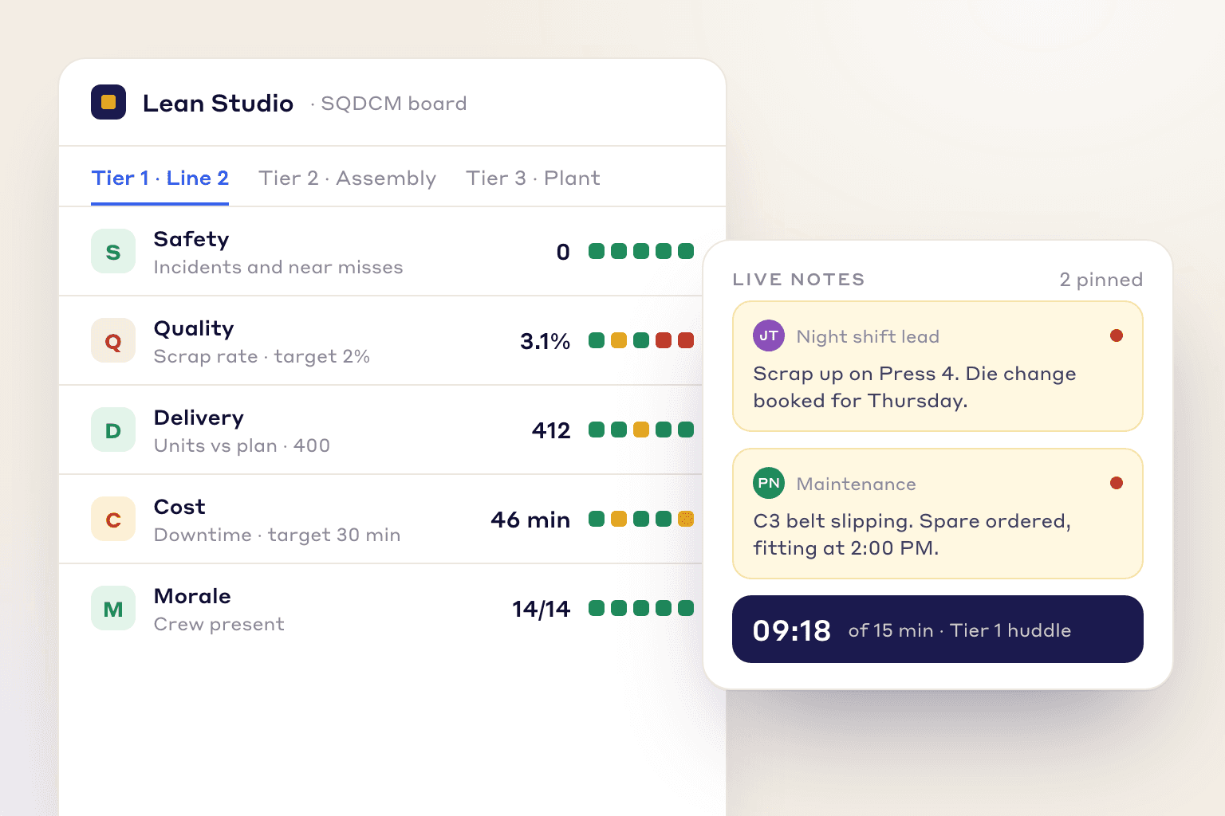Click Scrap rate · target 2% text

262,356
